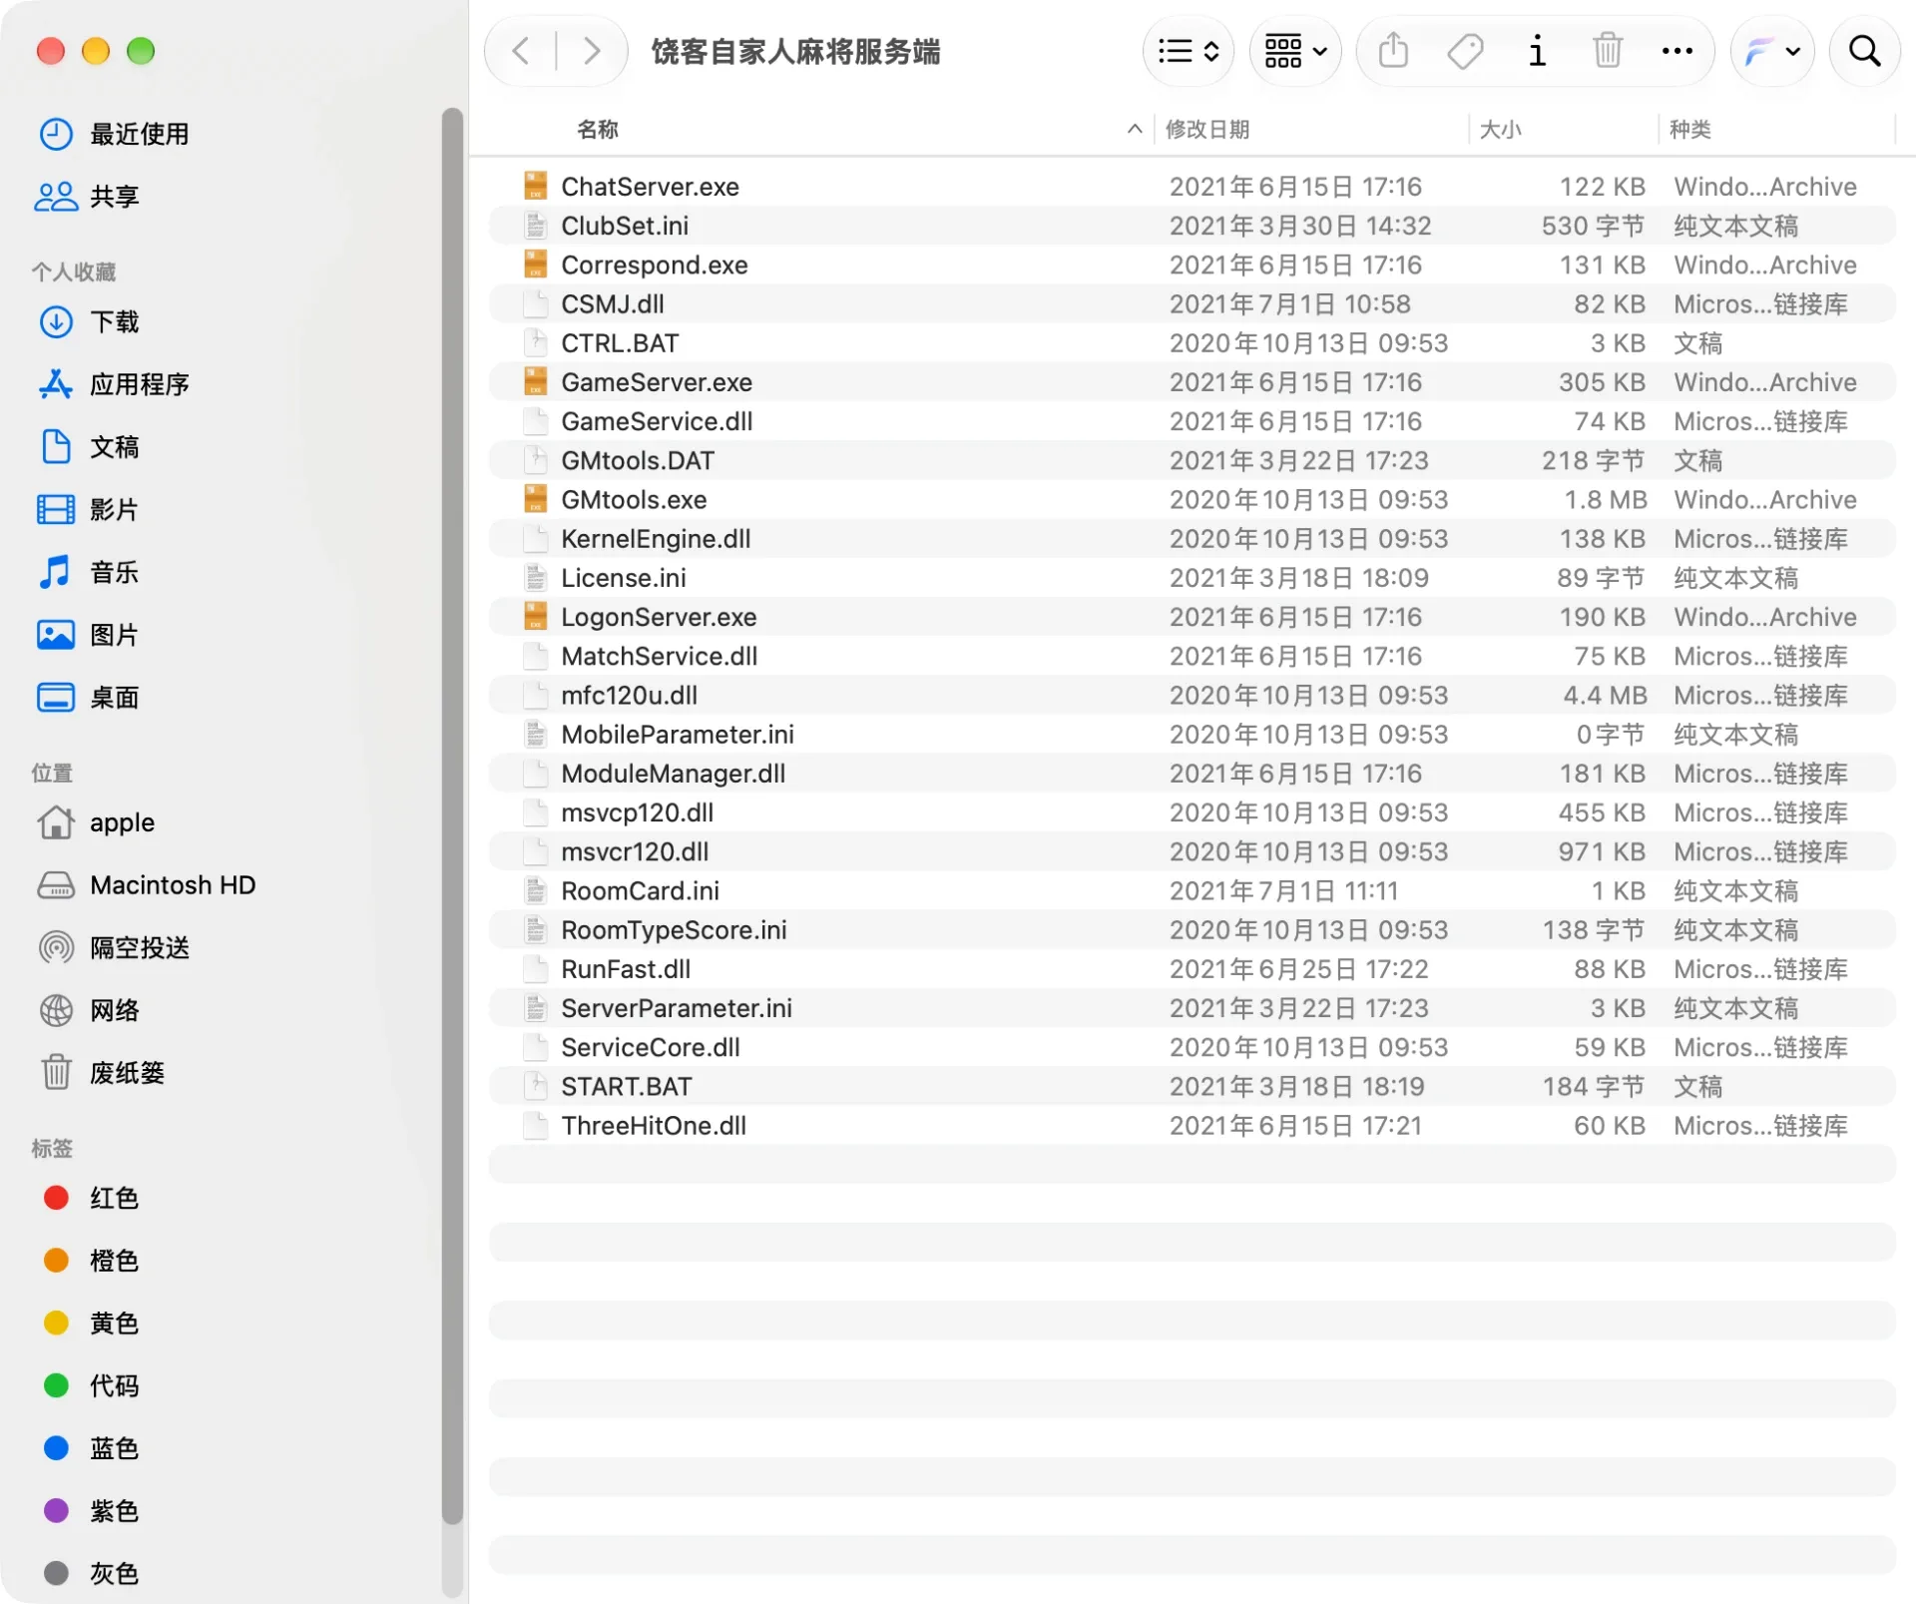This screenshot has width=1916, height=1604.
Task: Click the three-dots more actions icon
Action: [x=1677, y=50]
